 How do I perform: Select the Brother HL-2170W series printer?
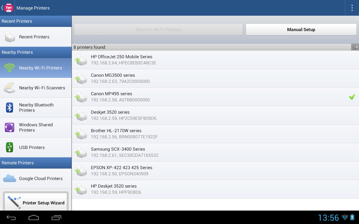tap(215, 134)
